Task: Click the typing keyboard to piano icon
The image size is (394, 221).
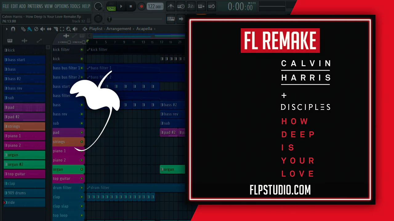Action: tap(171, 18)
